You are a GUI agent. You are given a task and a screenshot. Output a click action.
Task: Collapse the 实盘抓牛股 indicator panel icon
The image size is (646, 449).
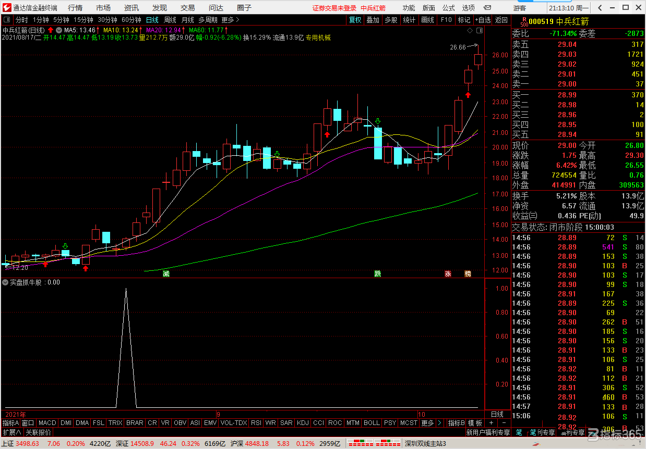pyautogui.click(x=5, y=282)
